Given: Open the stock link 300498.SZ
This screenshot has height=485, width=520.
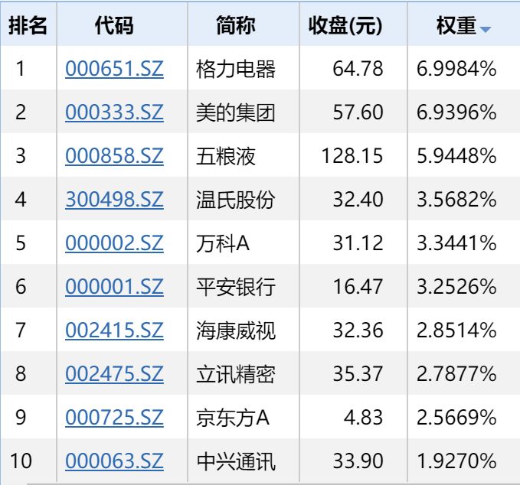Looking at the screenshot, I should (x=114, y=200).
